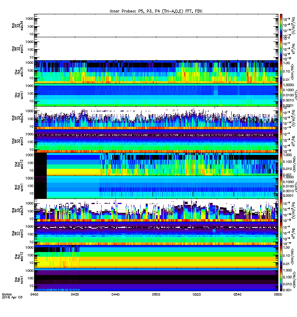297x317 pixels.
Task: Select the 'the fbk edc12' panel label
Action: pos(19,256)
